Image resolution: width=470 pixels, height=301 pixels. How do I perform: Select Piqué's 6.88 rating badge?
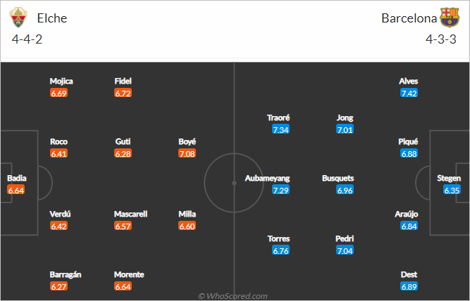[409, 153]
